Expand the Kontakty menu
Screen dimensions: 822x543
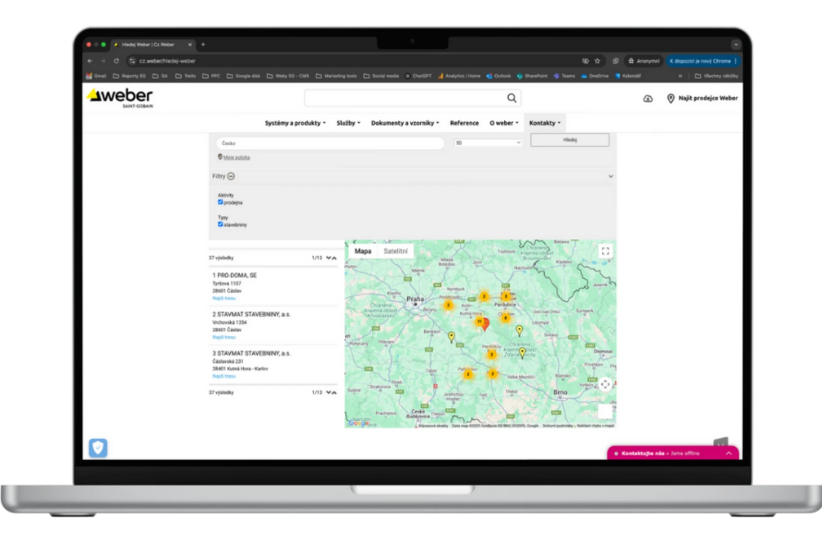(x=544, y=123)
